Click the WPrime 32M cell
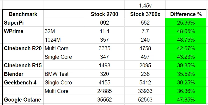Viewport: 208px width, 105px height. coord(64,31)
